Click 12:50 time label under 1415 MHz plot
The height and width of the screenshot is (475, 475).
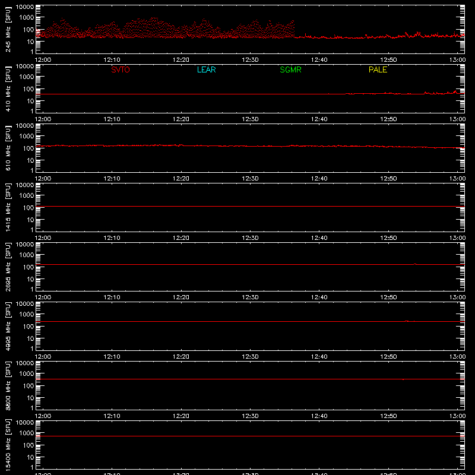click(388, 238)
